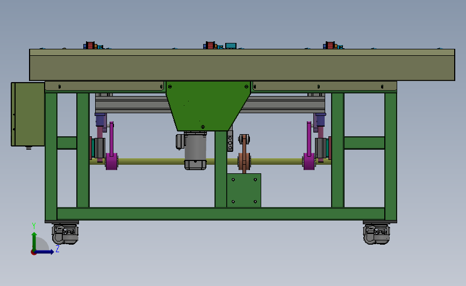This screenshot has height=286, width=466.
Task: Select the brown center connecting link
Action: pyautogui.click(x=244, y=153)
